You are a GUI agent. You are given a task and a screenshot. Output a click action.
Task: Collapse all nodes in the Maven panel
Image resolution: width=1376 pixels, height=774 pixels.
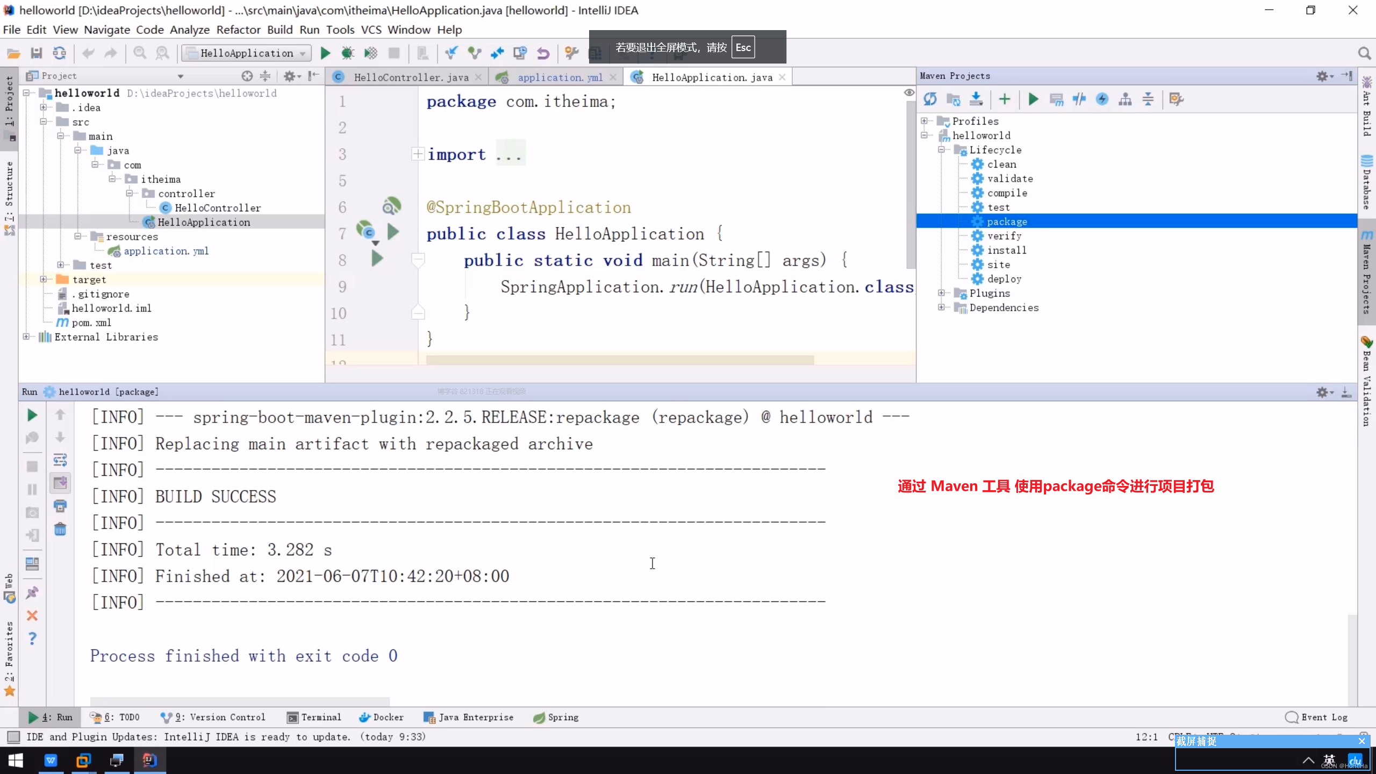(1148, 99)
